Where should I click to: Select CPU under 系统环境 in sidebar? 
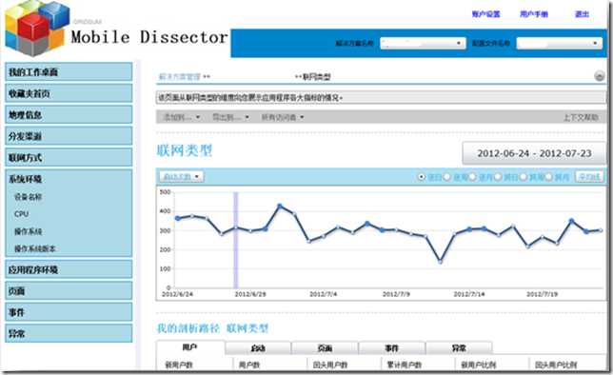22,214
